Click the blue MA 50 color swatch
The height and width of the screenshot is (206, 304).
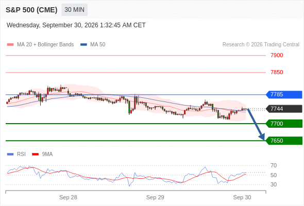(x=84, y=45)
